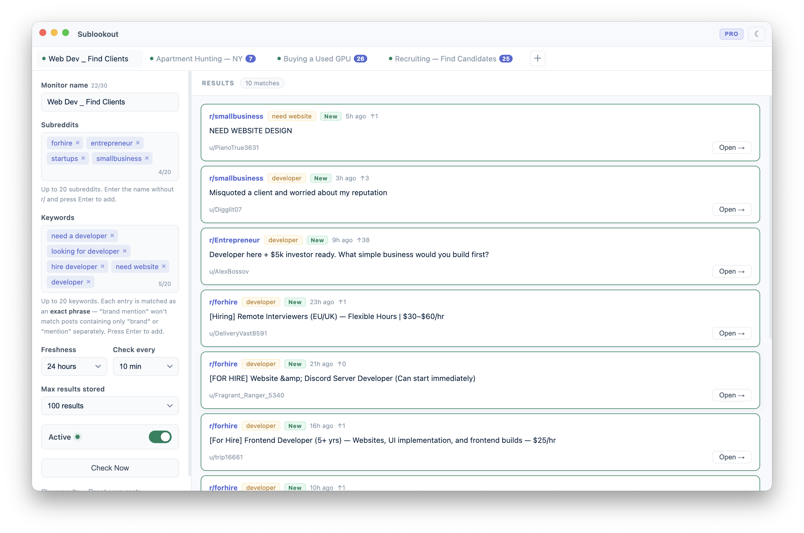Toggle dark mode with the moon icon
This screenshot has width=804, height=533.
pyautogui.click(x=757, y=34)
